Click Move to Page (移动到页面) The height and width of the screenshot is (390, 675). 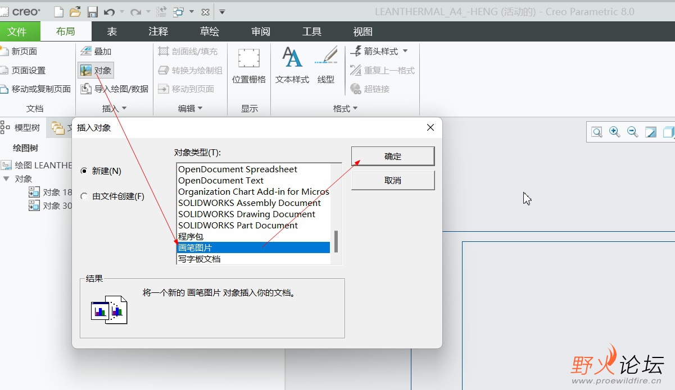186,89
